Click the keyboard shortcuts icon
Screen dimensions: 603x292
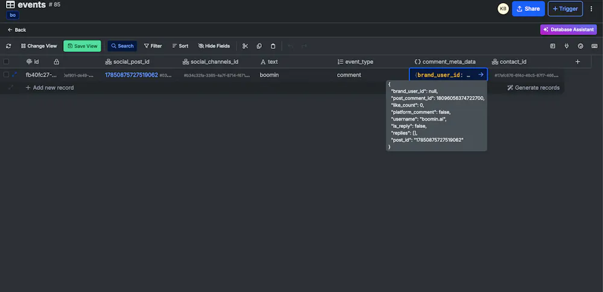[x=595, y=46]
